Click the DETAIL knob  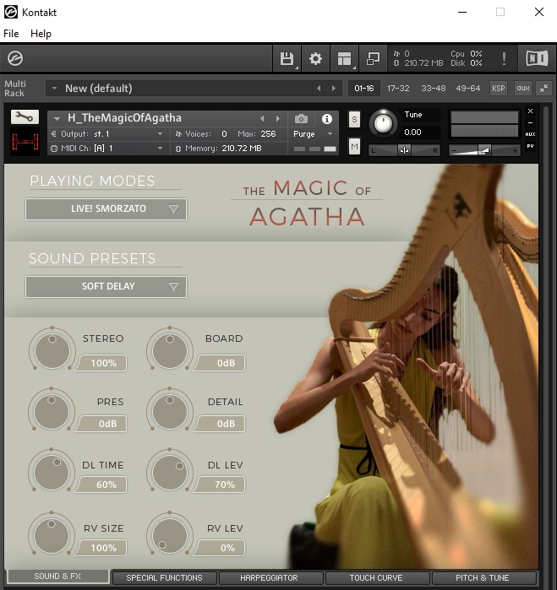170,411
